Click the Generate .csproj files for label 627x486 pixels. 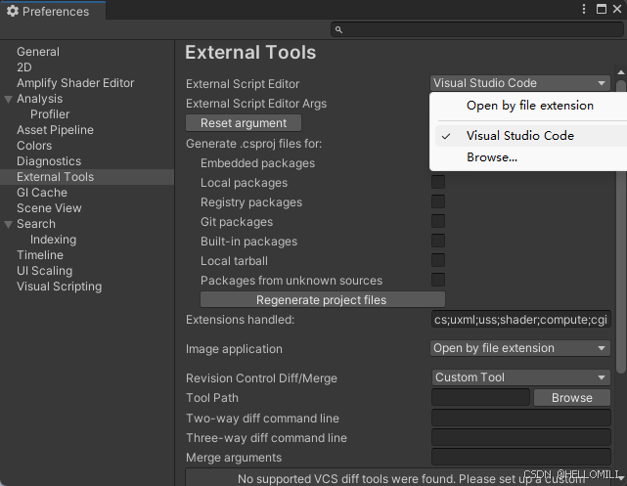(254, 144)
